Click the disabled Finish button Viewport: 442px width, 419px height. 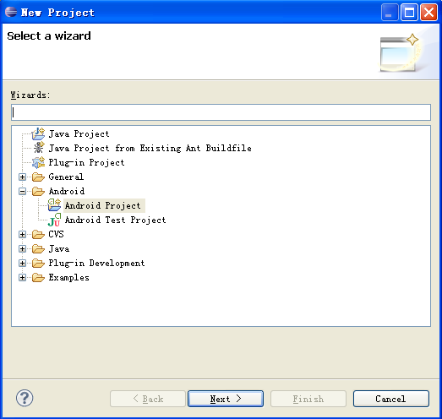pyautogui.click(x=308, y=399)
